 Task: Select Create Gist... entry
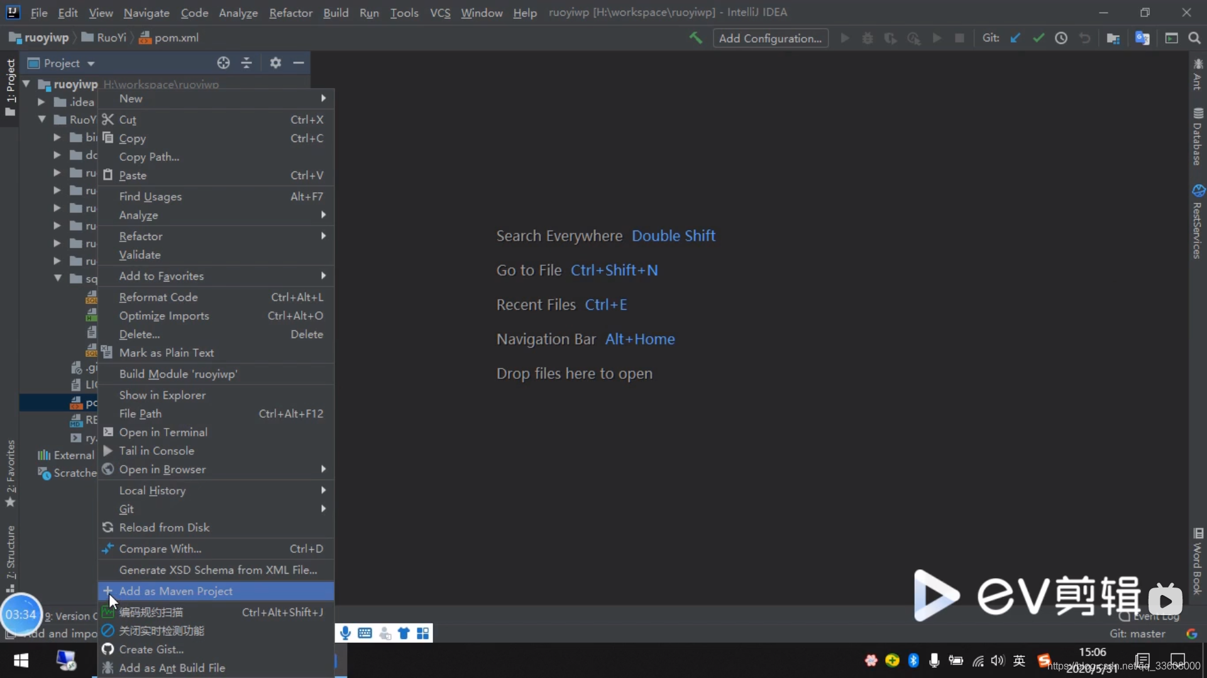click(x=216, y=649)
